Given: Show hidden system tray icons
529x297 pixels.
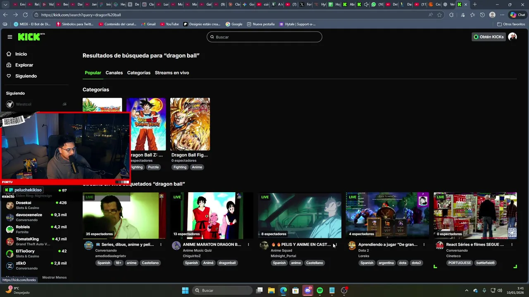Looking at the screenshot, I should [467, 290].
